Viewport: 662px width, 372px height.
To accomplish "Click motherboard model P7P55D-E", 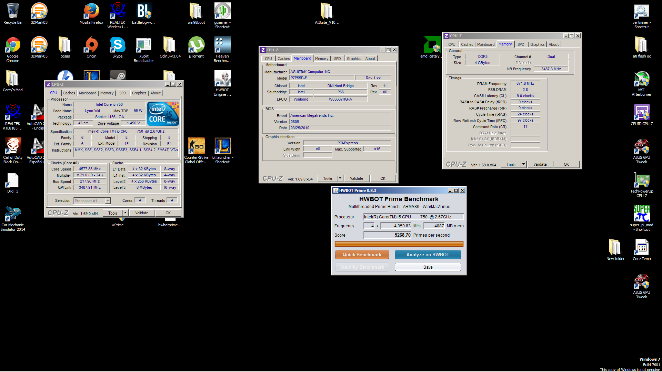I will click(x=321, y=78).
